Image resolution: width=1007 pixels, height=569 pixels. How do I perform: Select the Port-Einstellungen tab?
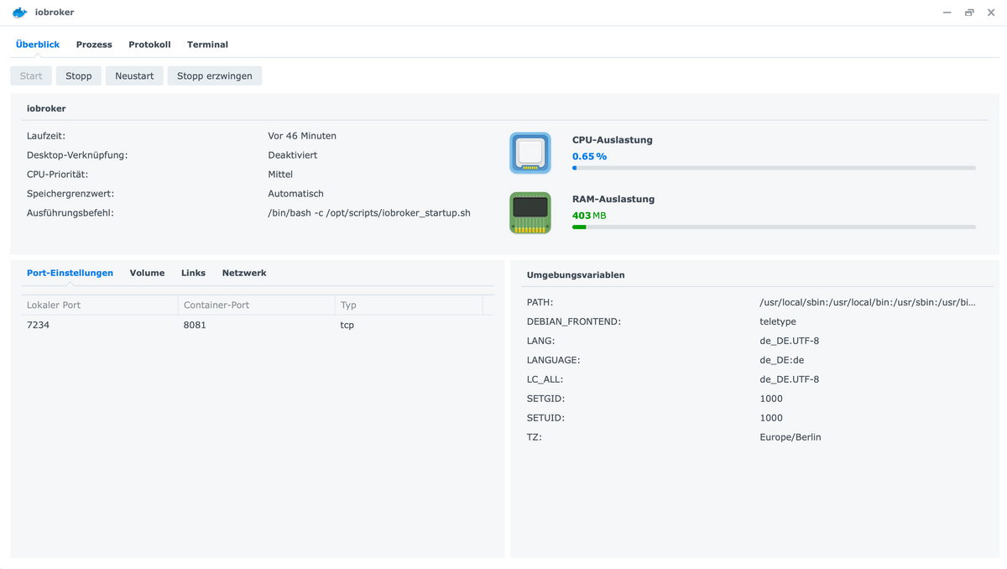(x=70, y=273)
